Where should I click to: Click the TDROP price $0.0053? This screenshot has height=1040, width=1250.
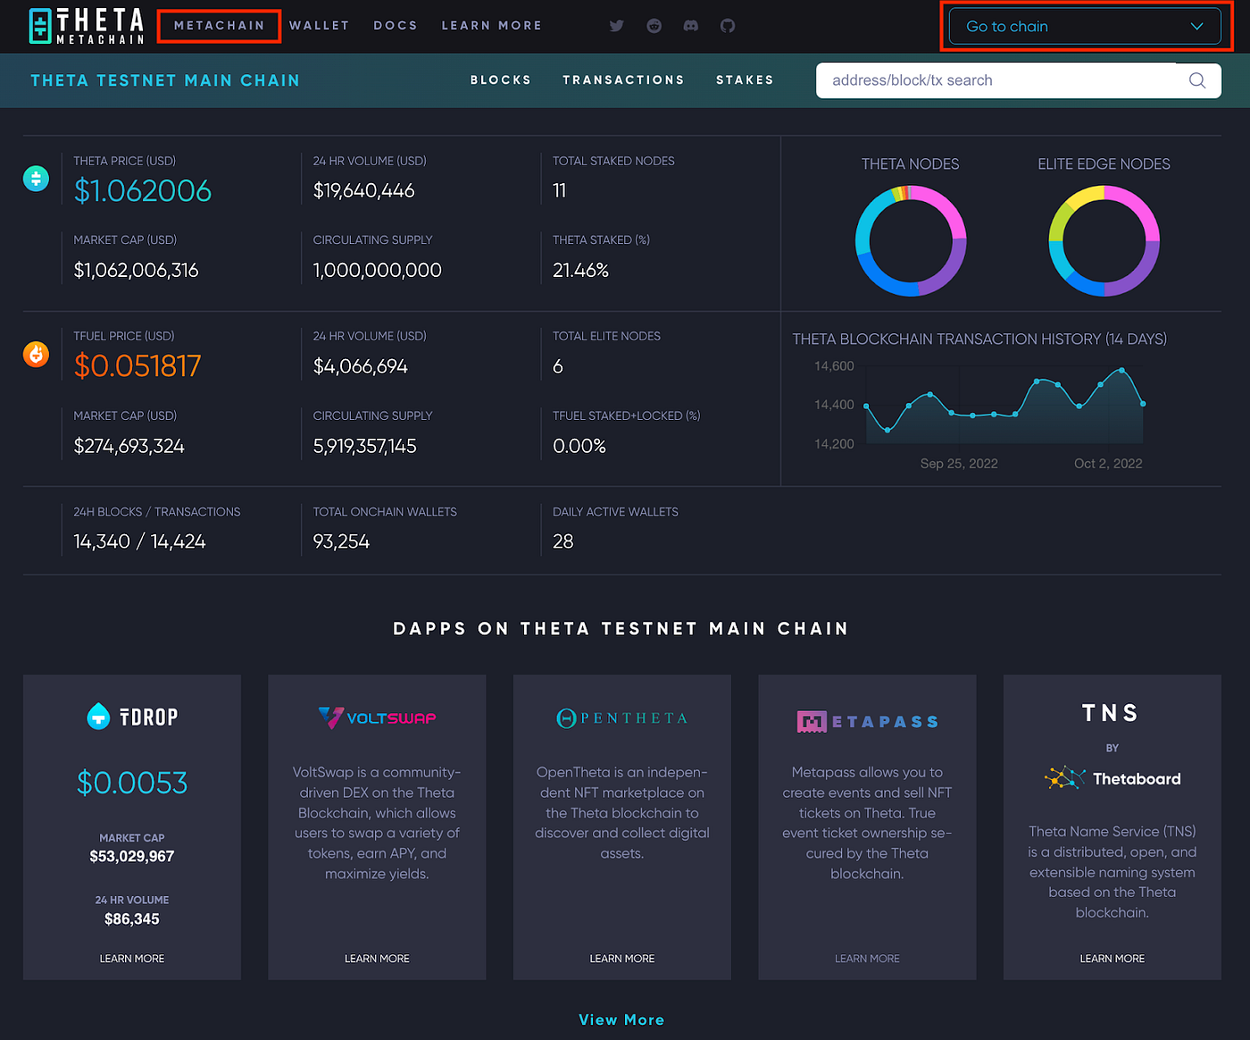point(132,783)
